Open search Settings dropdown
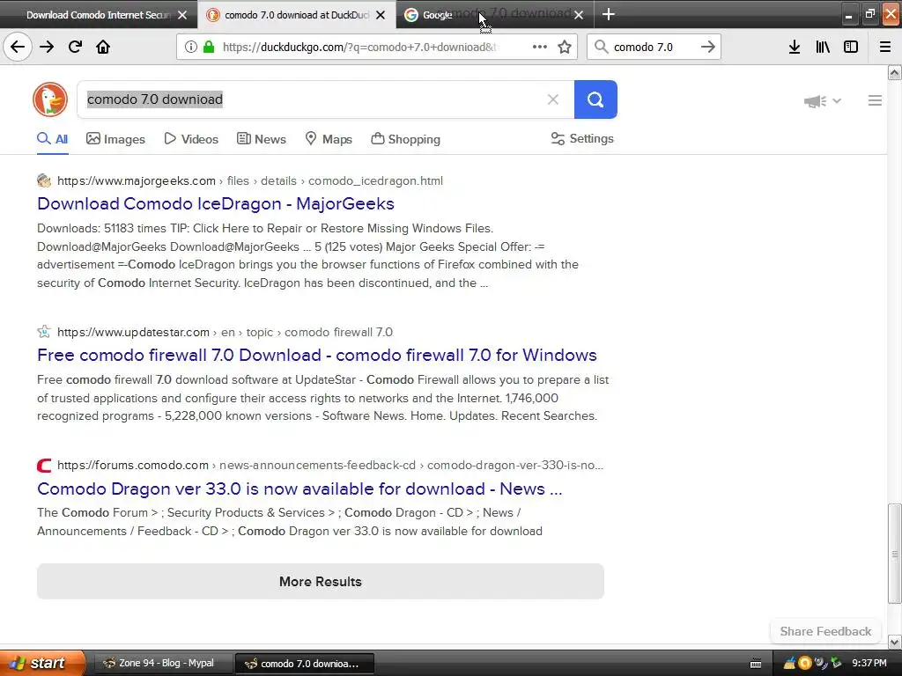Image resolution: width=902 pixels, height=676 pixels. click(x=582, y=138)
